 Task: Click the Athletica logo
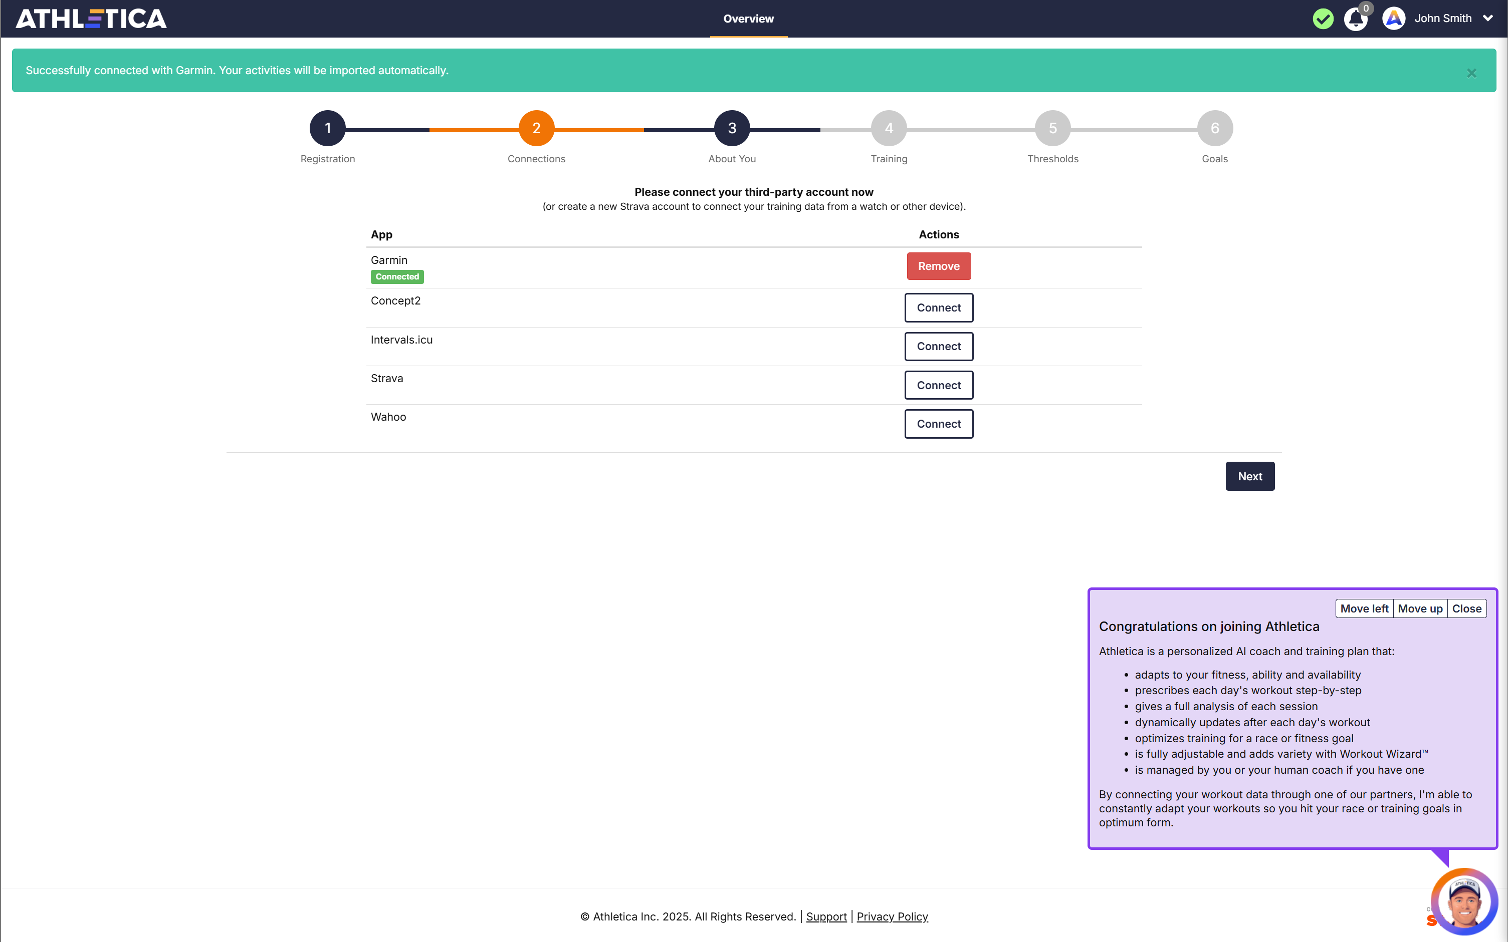tap(91, 19)
